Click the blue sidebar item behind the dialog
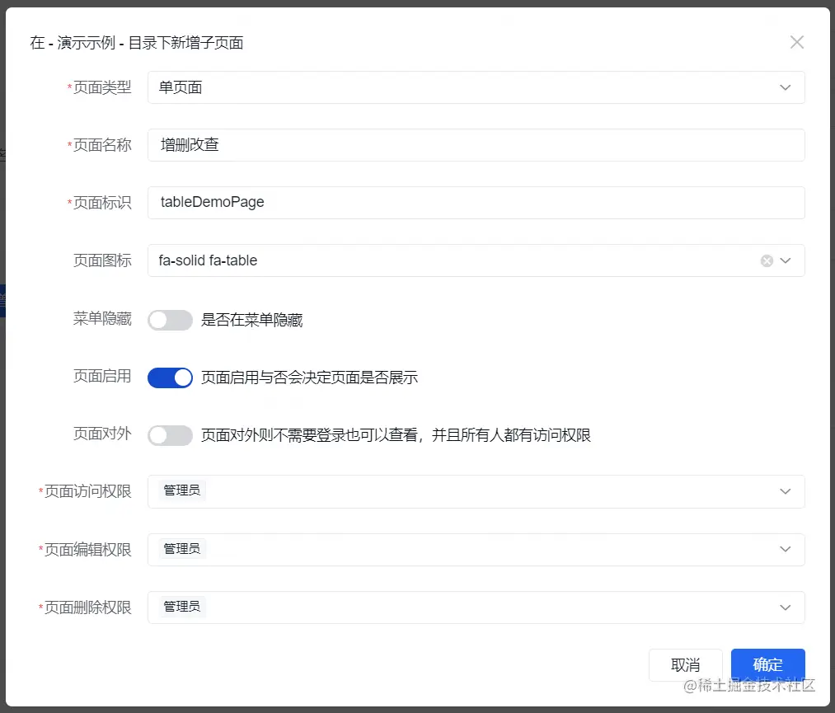Viewport: 835px width, 713px height. [5, 301]
